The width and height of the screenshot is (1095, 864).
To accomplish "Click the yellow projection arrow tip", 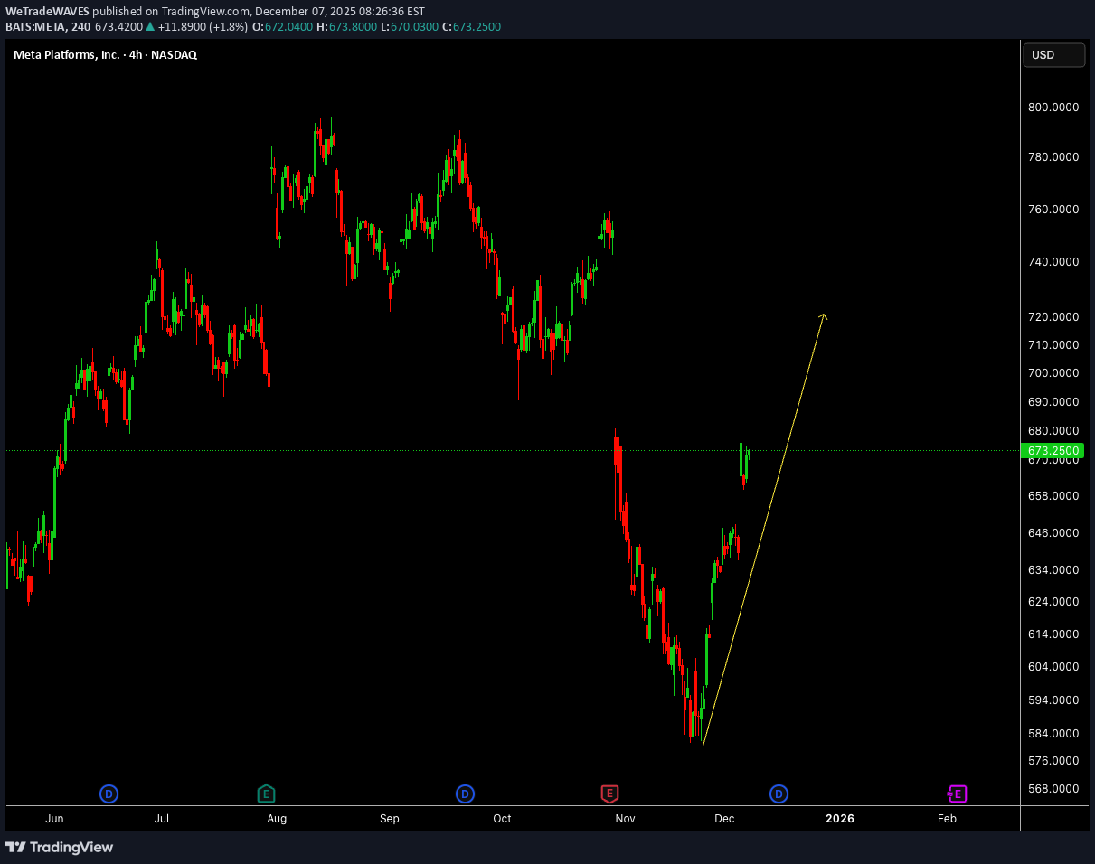I will click(x=824, y=315).
